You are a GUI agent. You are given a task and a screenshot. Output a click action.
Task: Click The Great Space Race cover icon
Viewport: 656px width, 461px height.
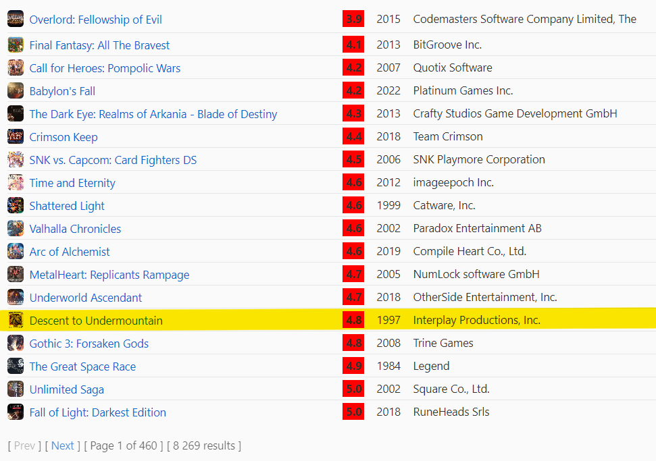pos(16,367)
